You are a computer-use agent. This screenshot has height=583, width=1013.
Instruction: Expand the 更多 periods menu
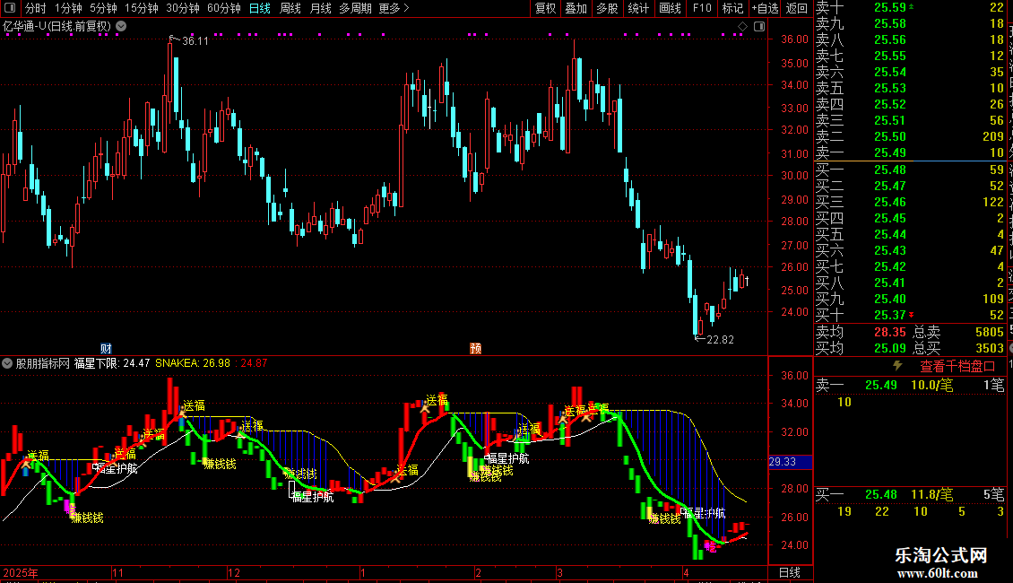pos(394,8)
